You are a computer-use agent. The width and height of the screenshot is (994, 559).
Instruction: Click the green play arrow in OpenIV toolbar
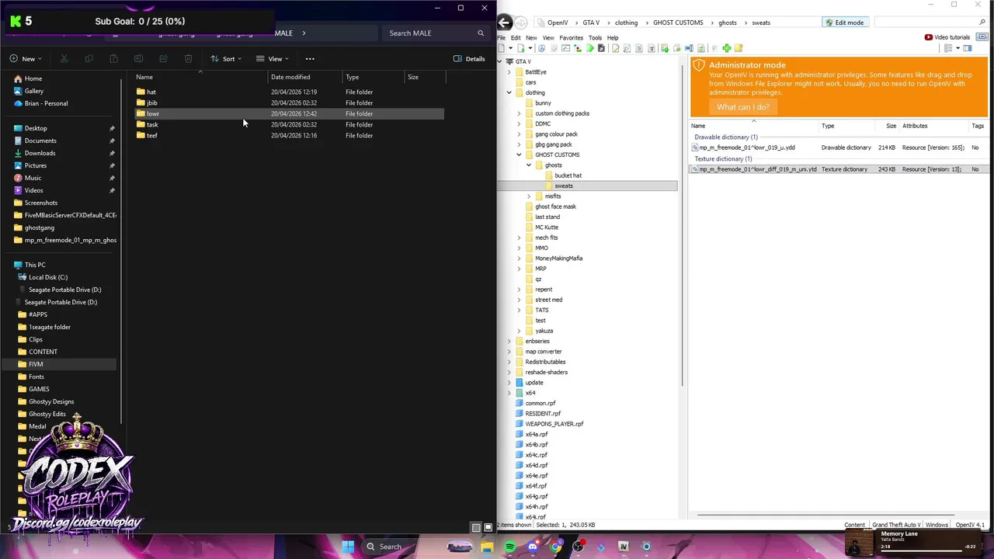589,48
